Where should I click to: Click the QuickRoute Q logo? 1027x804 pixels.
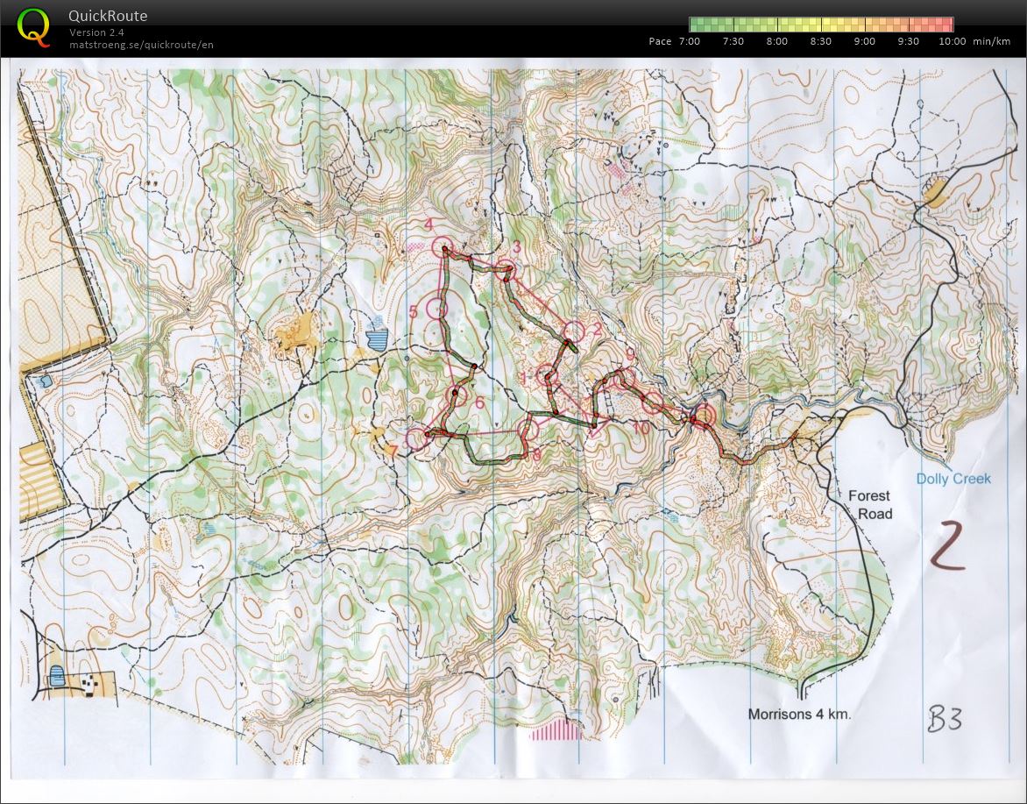coord(34,26)
